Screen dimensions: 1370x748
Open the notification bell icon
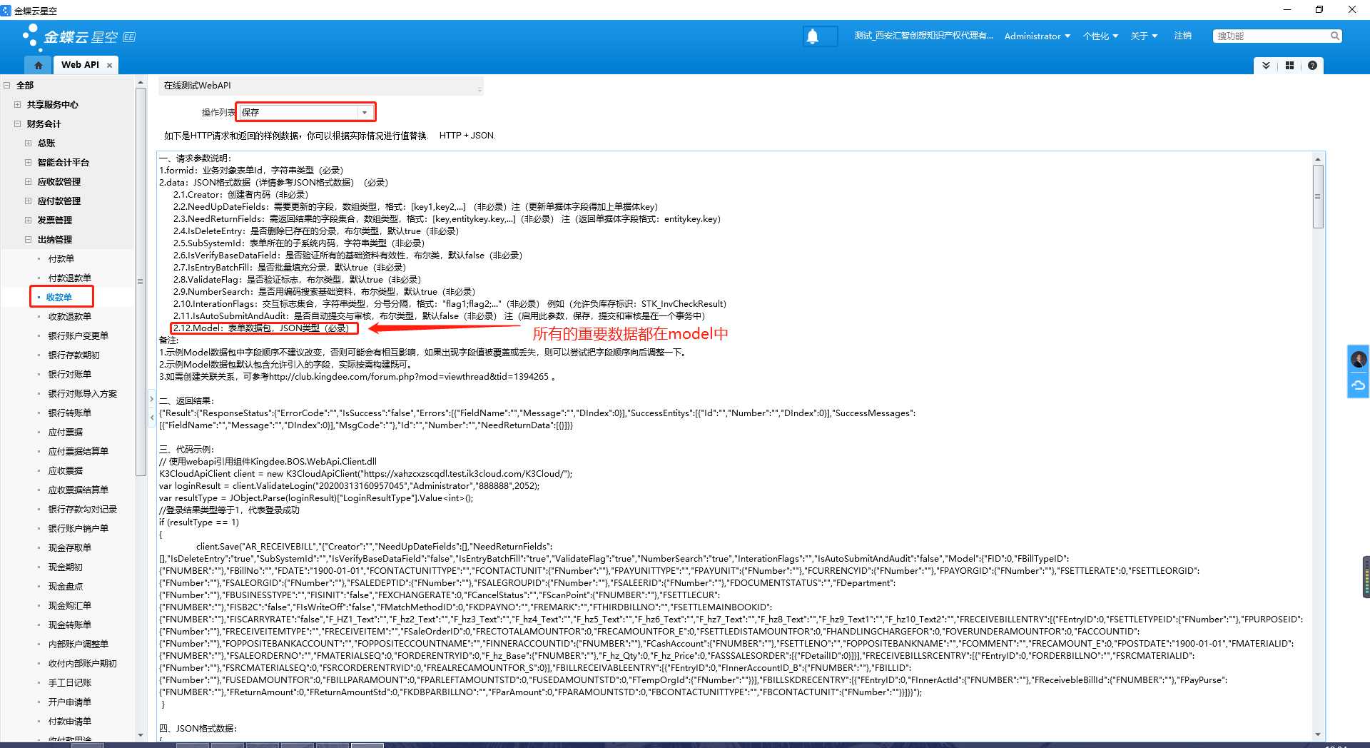(x=812, y=36)
